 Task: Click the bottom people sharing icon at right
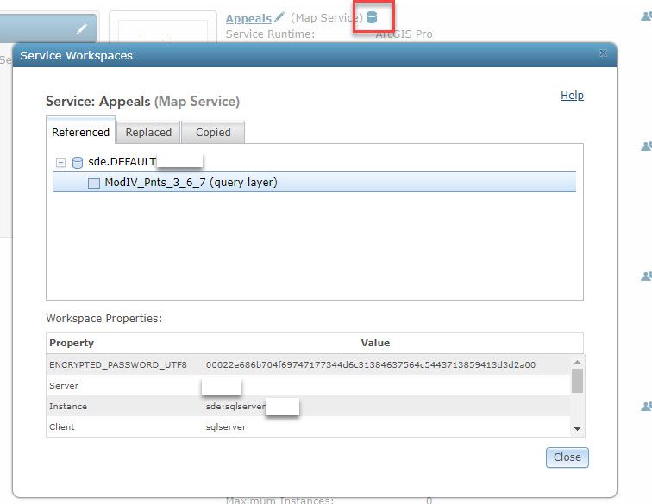pyautogui.click(x=646, y=407)
